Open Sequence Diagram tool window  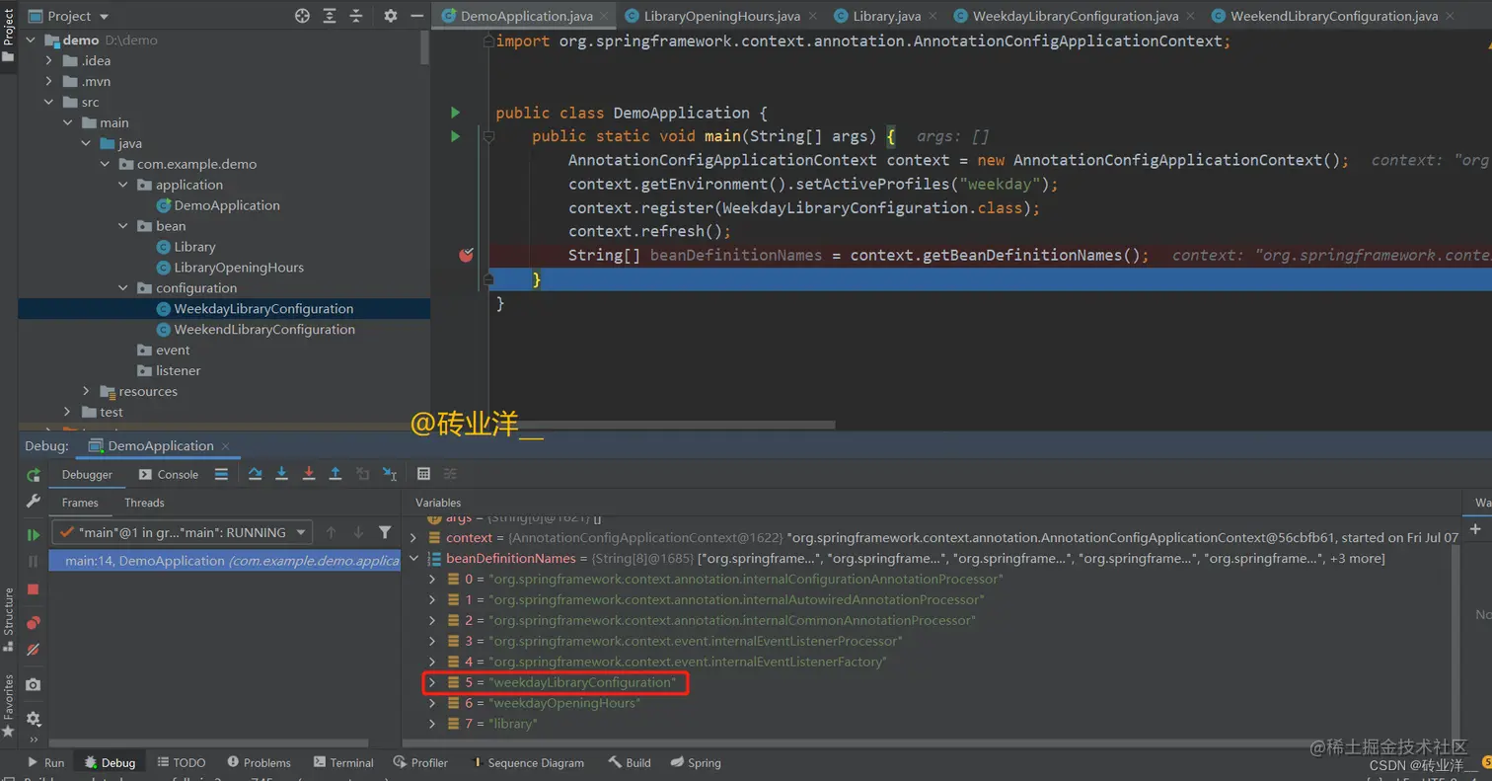tap(528, 762)
